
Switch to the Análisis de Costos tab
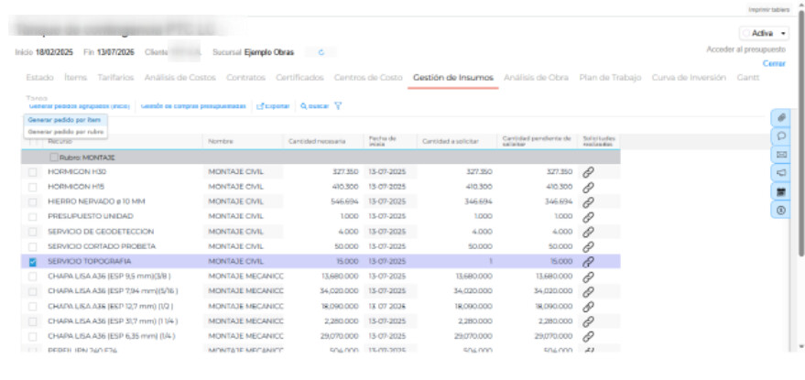(x=180, y=78)
